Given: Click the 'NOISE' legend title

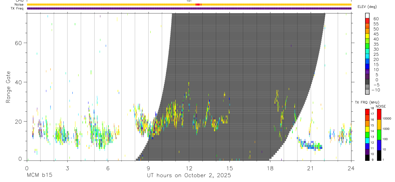Looking at the screenshot, I should pos(381,106).
